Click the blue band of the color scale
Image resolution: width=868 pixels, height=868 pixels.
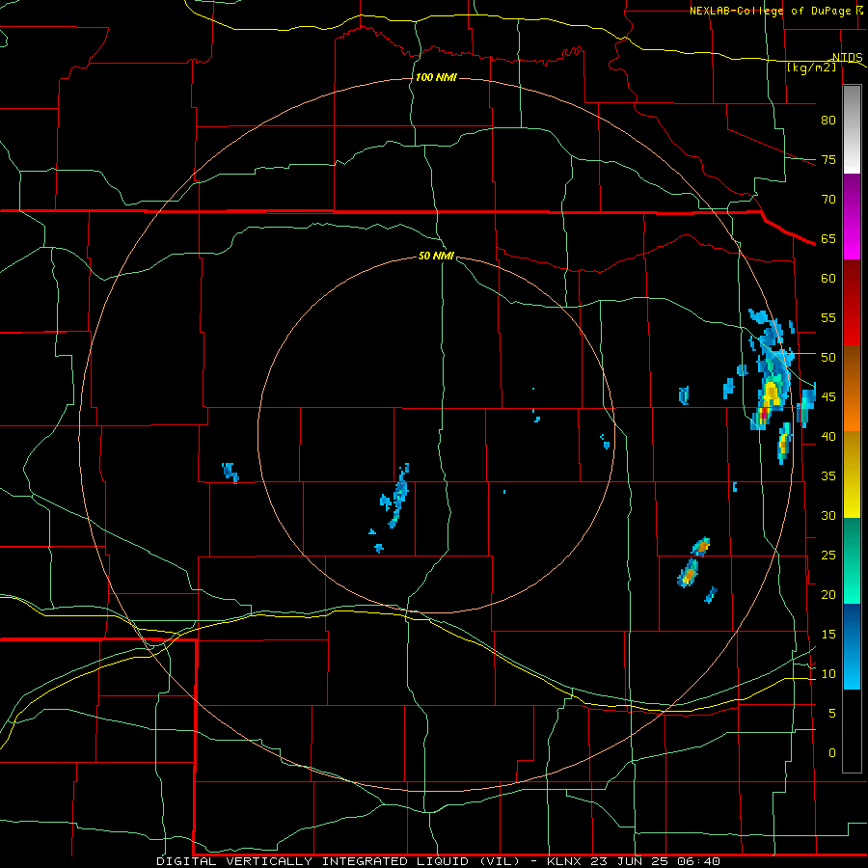[852, 646]
